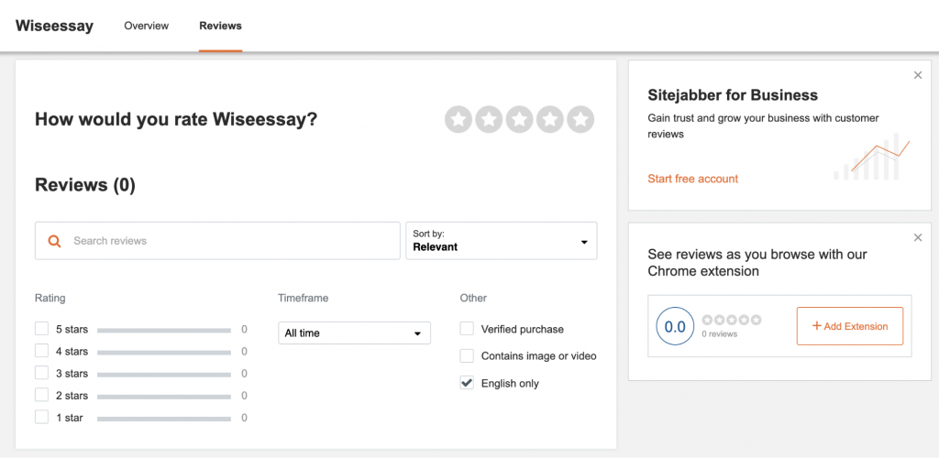The height and width of the screenshot is (458, 939).
Task: Enable Contains image or video filter
Action: point(467,355)
